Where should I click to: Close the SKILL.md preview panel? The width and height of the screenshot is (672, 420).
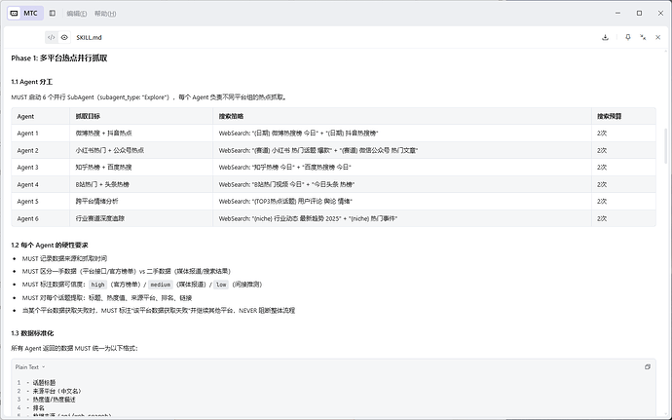[x=657, y=37]
